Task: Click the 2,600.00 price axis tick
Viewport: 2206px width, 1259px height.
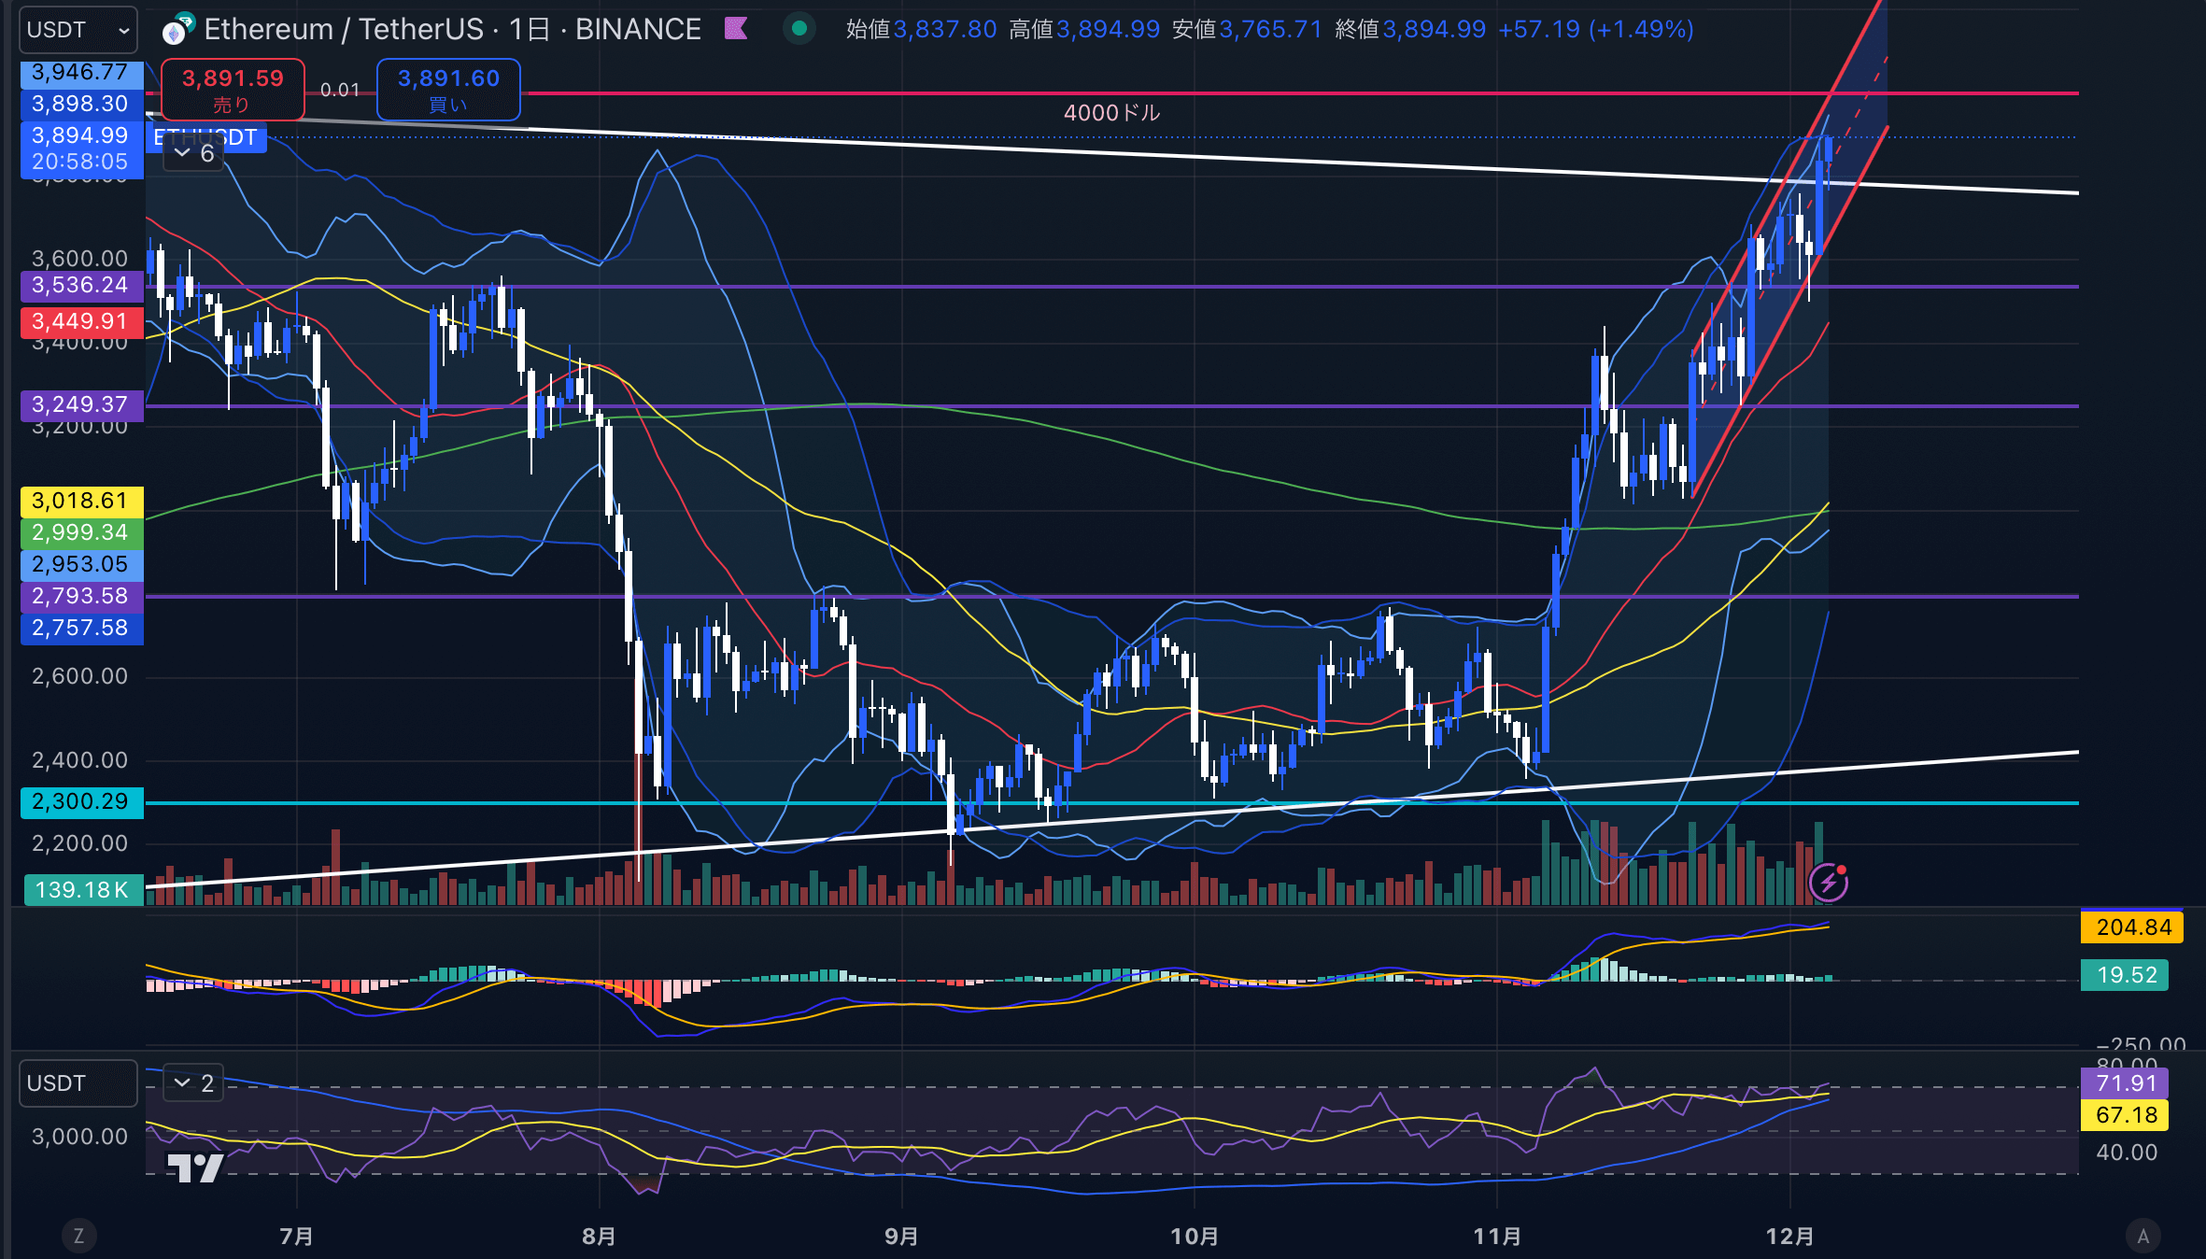Action: pyautogui.click(x=79, y=676)
